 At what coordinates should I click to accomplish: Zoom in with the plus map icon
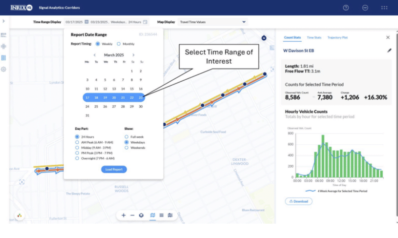pos(124,215)
